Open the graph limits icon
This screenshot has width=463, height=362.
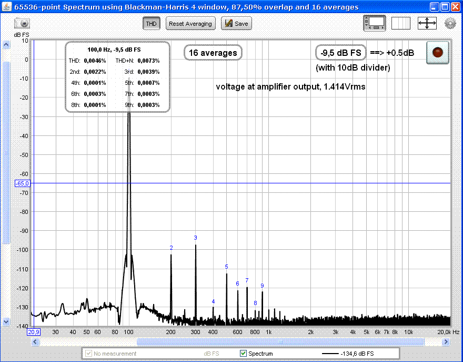click(x=401, y=23)
